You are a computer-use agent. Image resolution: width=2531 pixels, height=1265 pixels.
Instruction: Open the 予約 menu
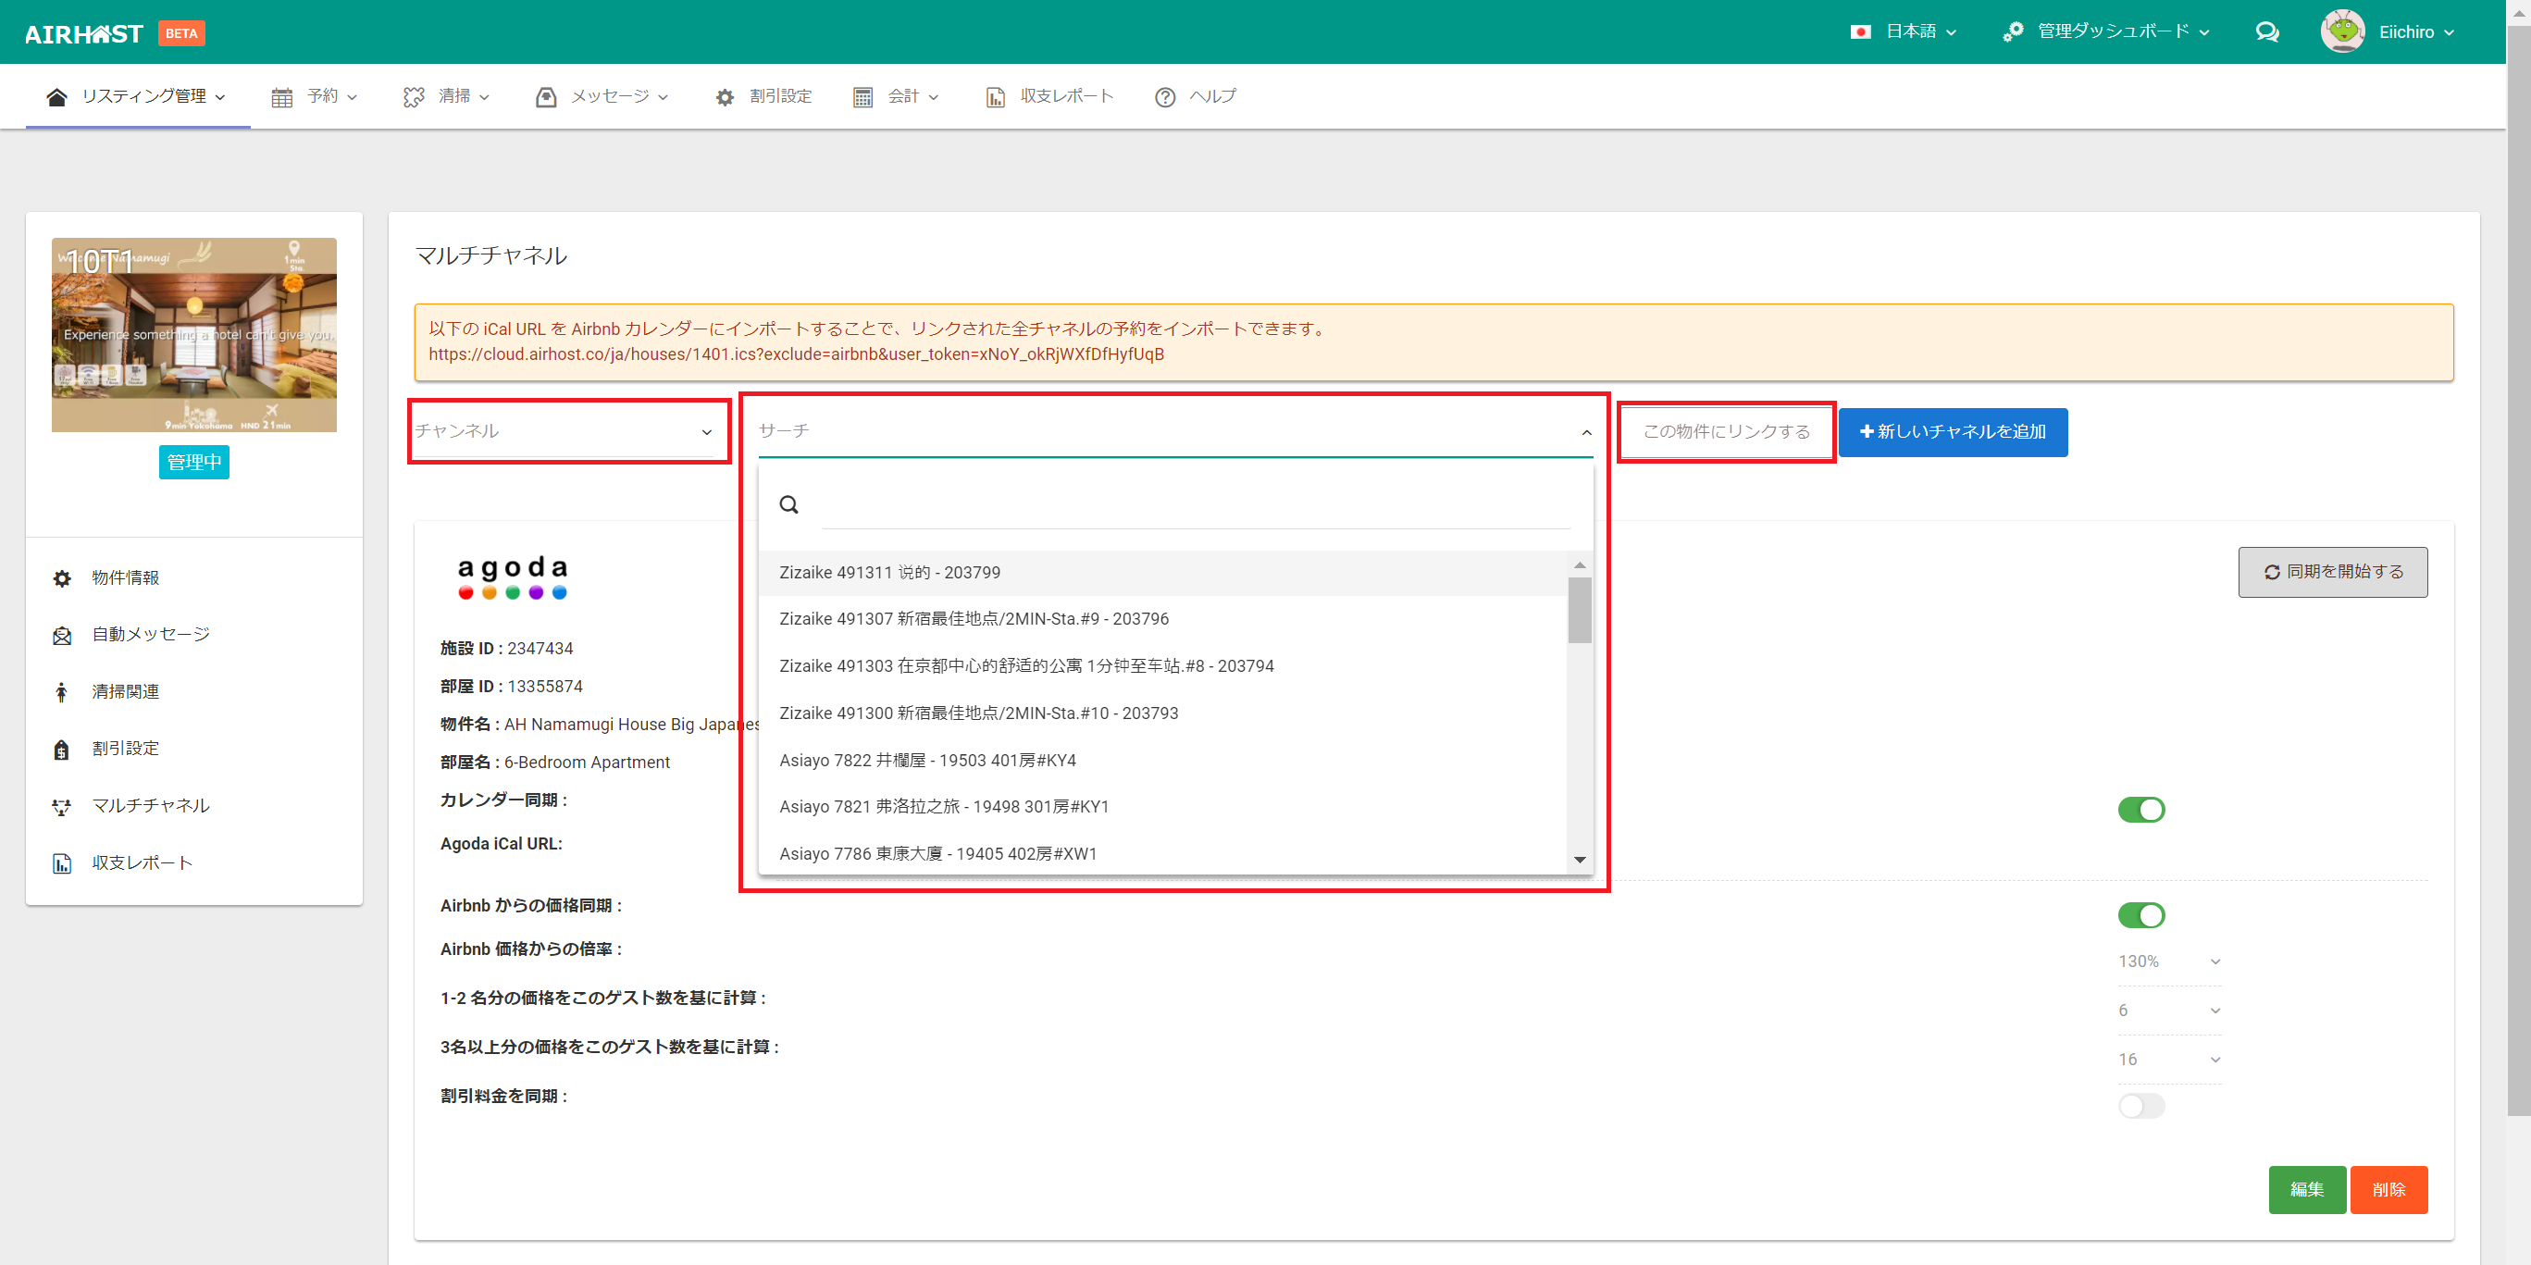tap(322, 96)
